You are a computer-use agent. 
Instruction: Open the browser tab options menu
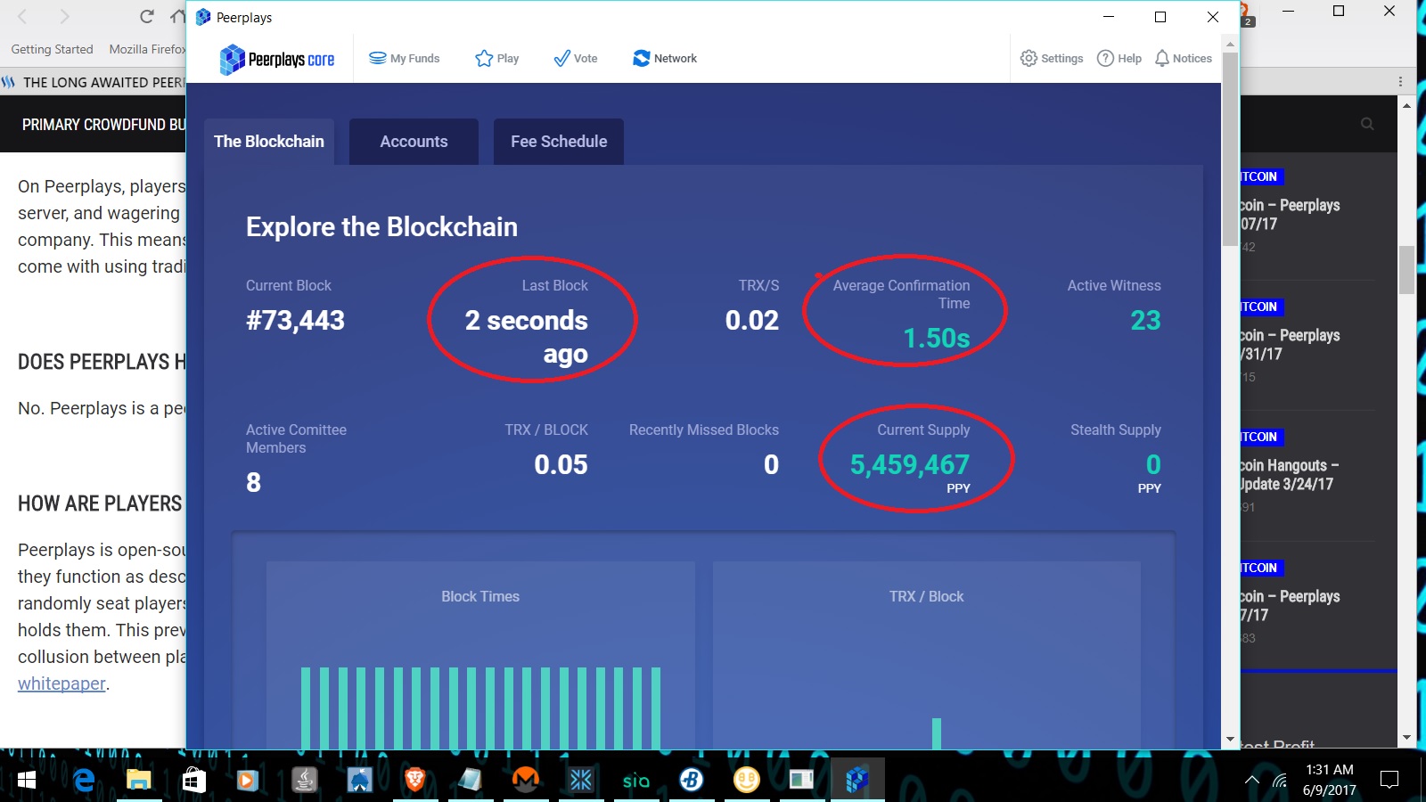click(1400, 81)
